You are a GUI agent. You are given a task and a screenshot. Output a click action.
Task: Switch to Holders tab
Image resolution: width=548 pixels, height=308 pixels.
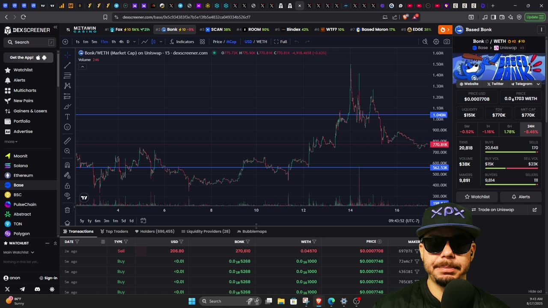(154, 231)
